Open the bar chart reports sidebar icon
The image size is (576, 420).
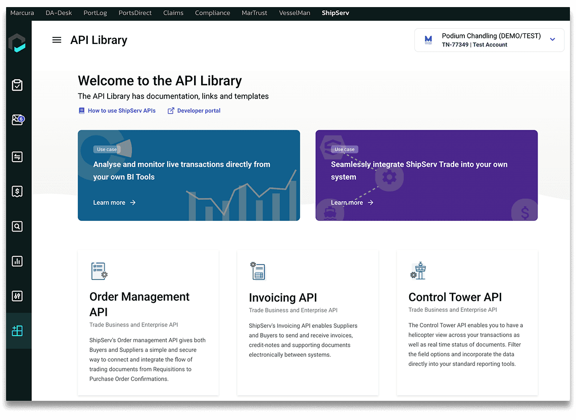[x=17, y=261]
